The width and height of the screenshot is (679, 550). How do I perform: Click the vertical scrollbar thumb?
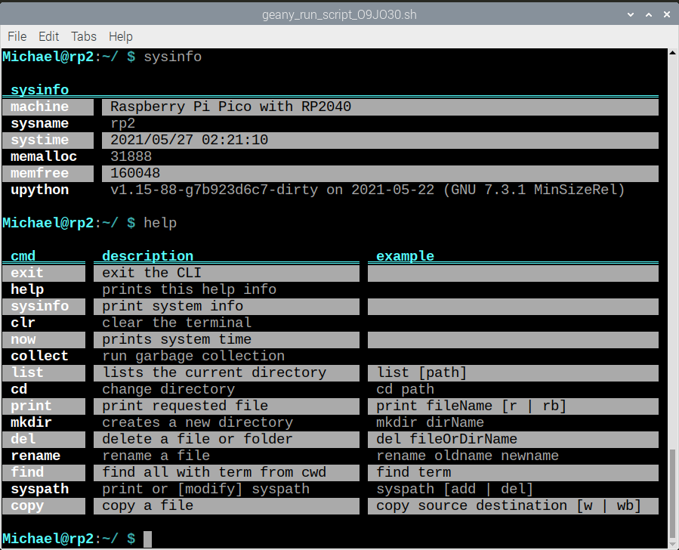[672, 493]
